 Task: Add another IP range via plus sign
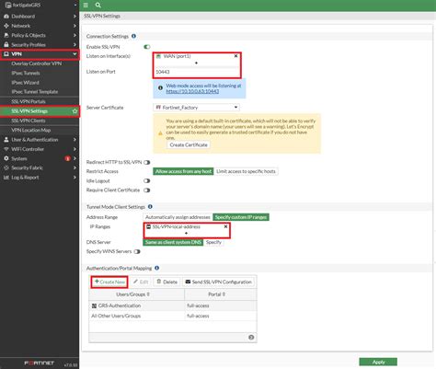(x=186, y=234)
